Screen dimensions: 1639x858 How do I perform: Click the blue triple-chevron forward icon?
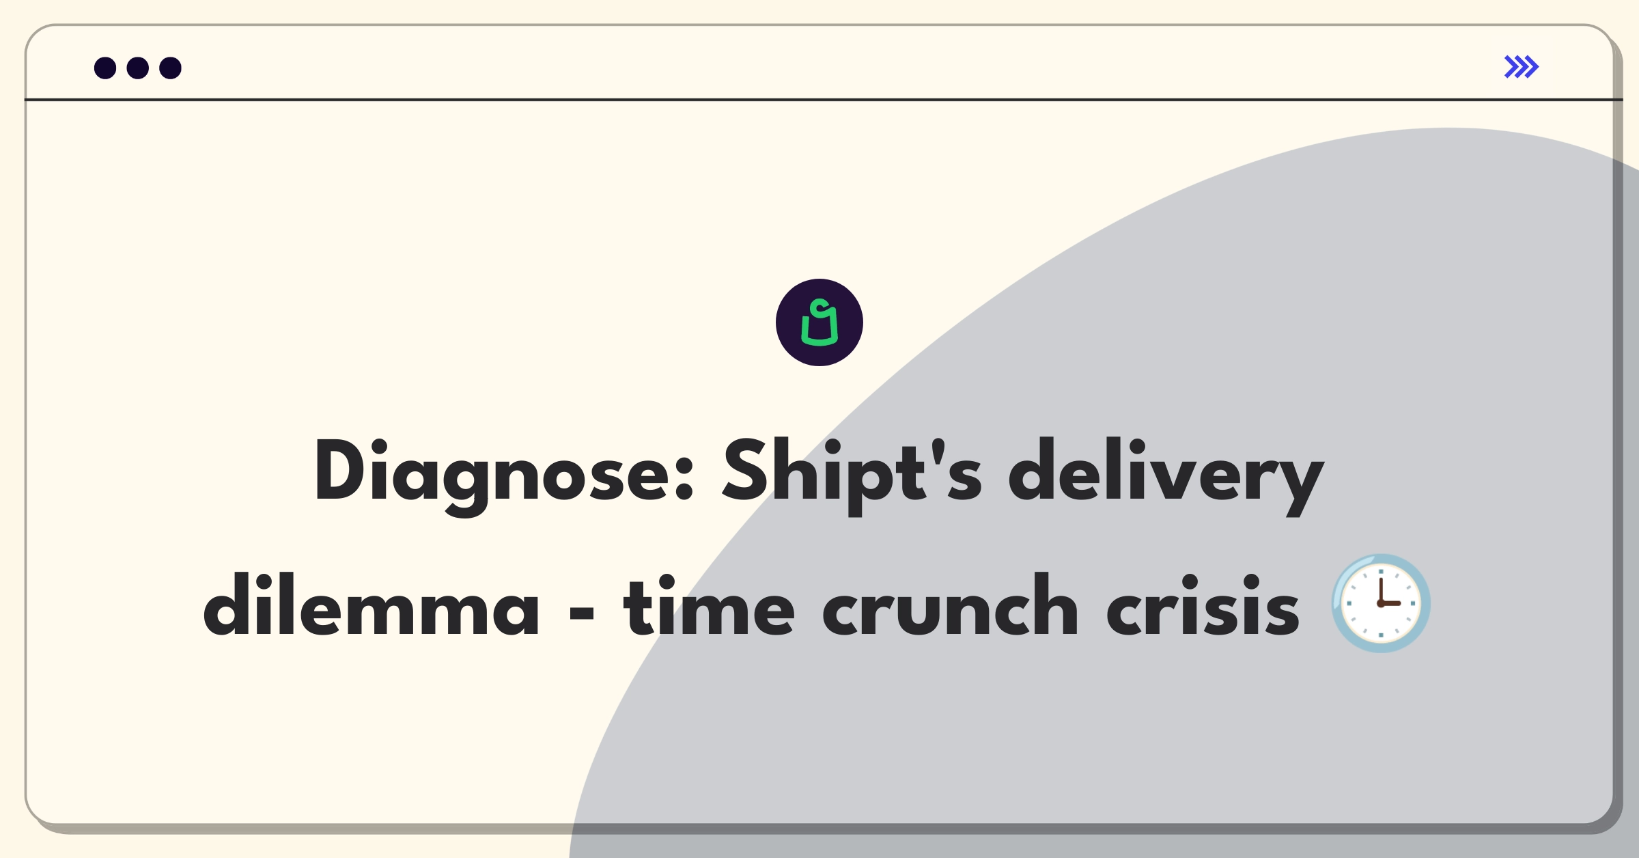coord(1522,67)
